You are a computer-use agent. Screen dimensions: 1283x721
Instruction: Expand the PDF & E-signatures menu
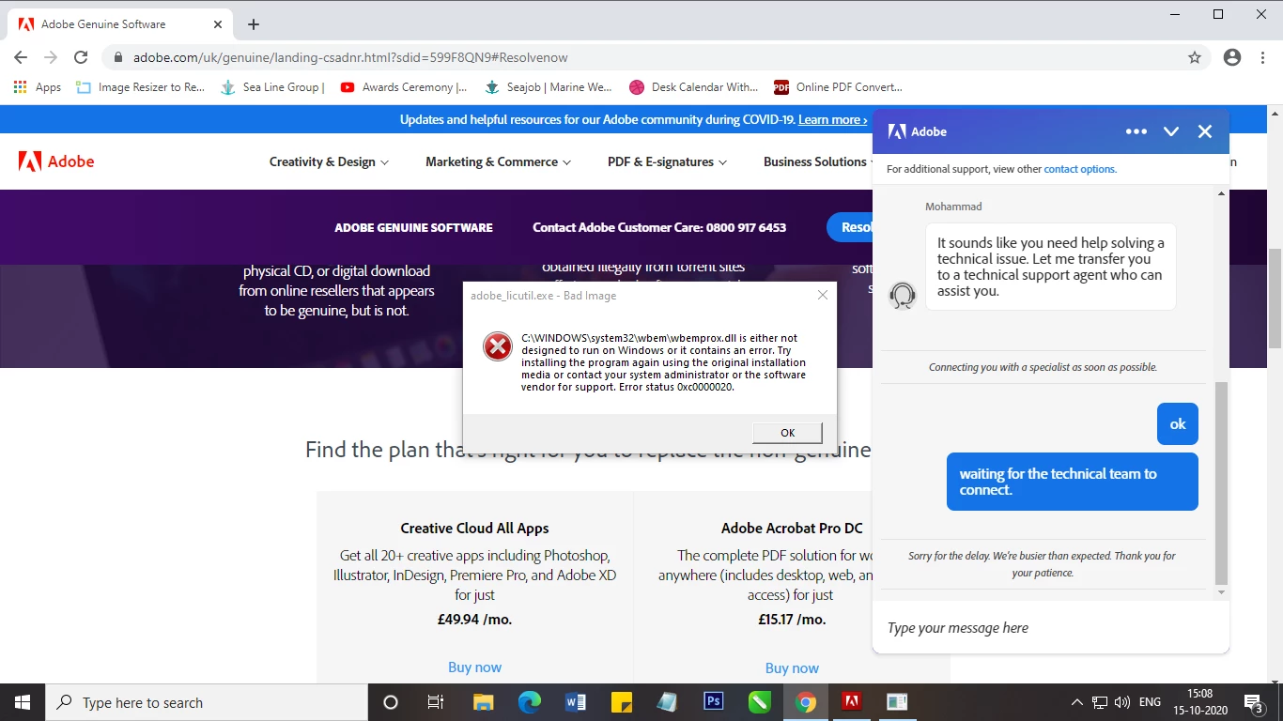pos(667,161)
